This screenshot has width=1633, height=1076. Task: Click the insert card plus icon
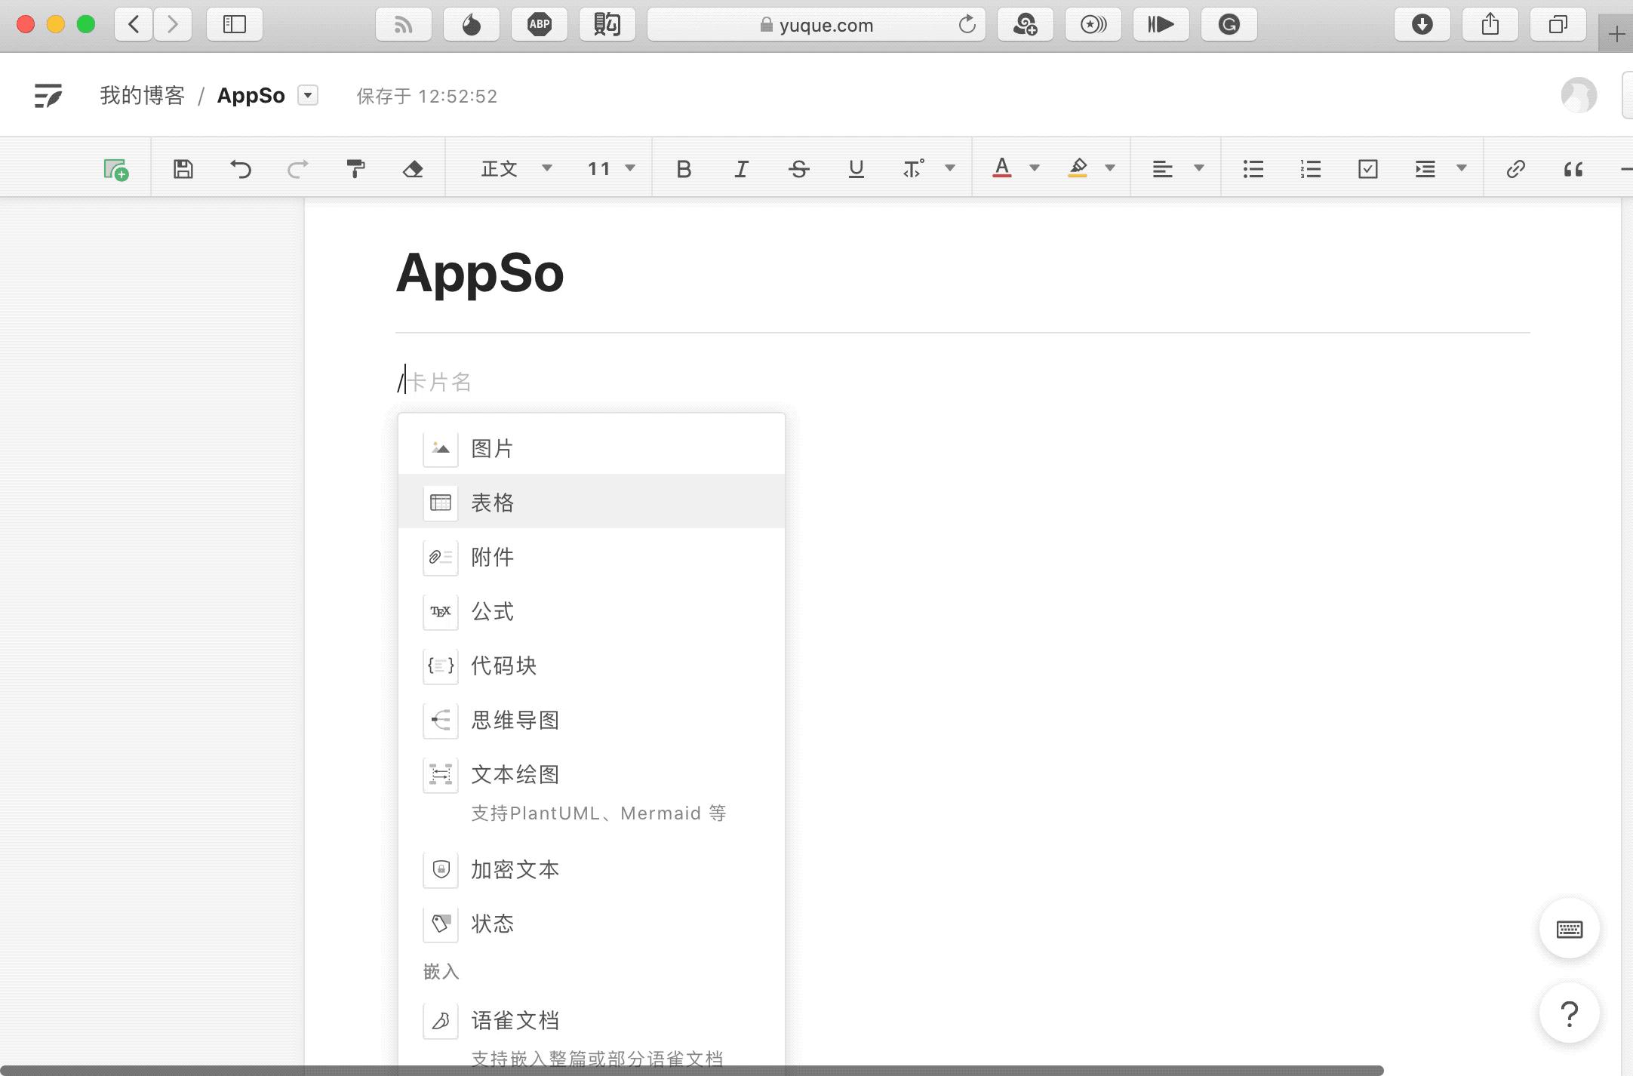115,169
